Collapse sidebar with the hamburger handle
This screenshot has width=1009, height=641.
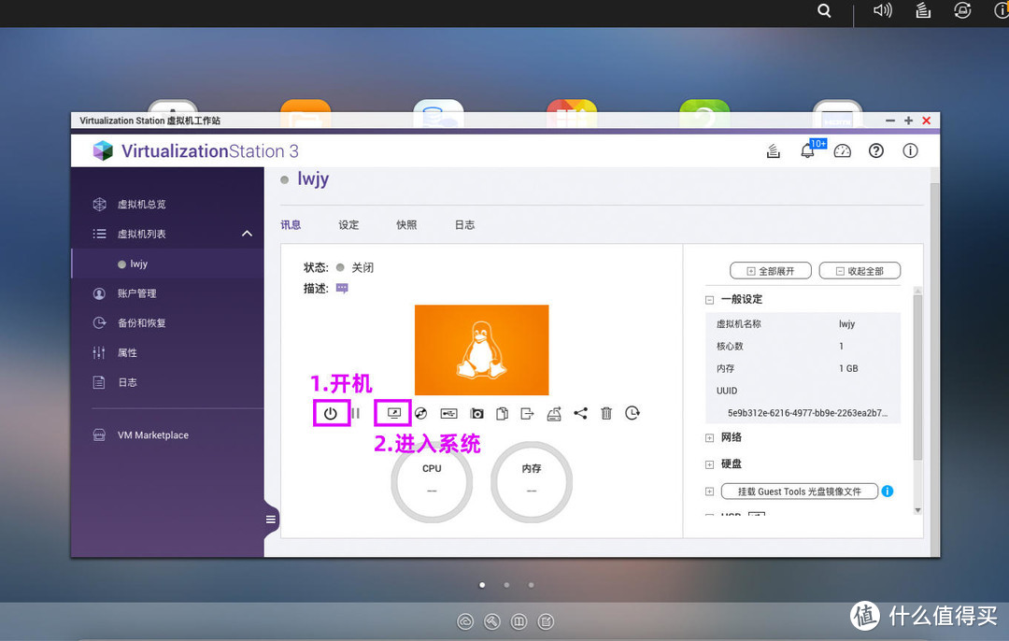(271, 520)
